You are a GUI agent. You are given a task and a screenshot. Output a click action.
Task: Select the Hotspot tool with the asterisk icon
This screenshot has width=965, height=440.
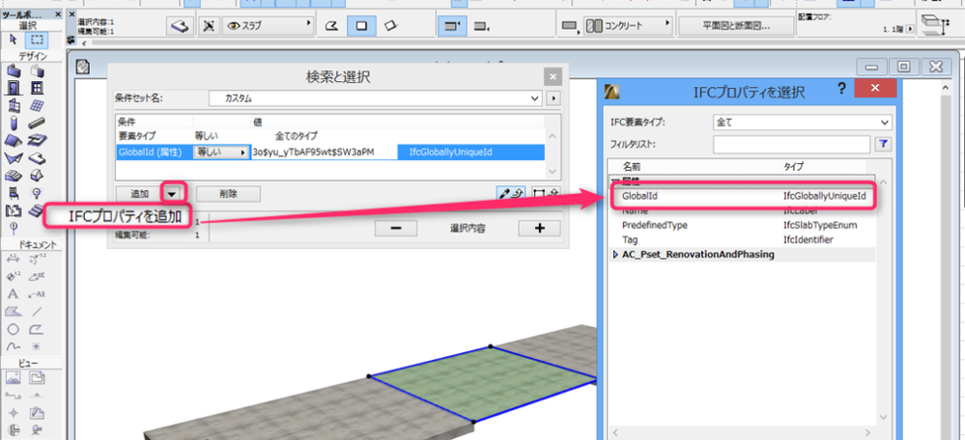(37, 346)
